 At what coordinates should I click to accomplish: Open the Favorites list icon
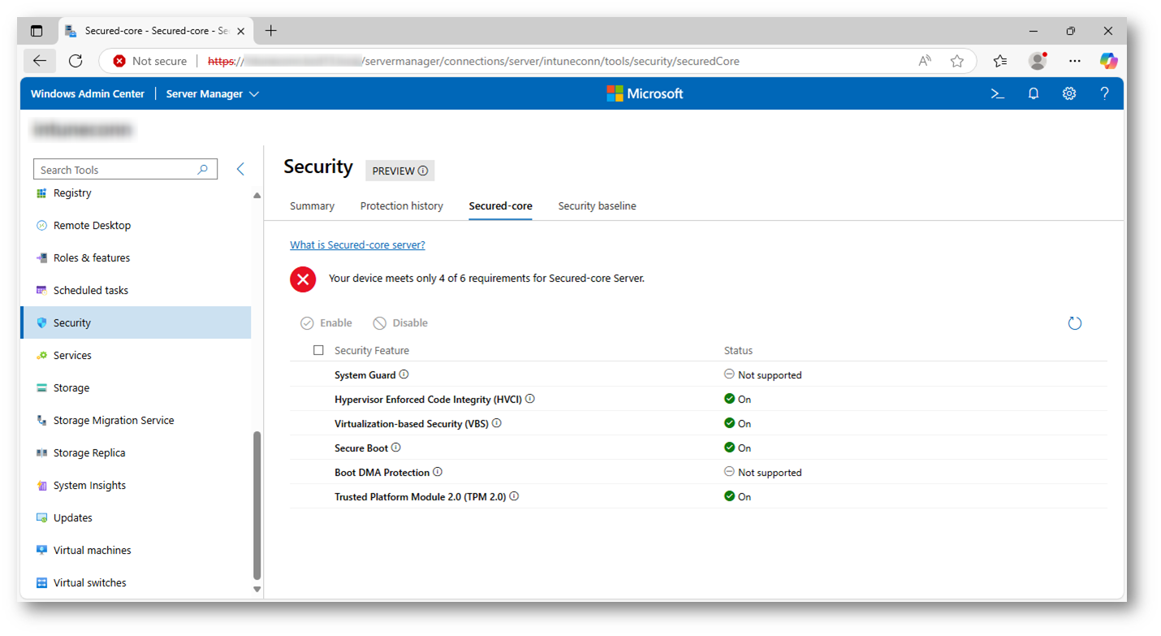1000,61
